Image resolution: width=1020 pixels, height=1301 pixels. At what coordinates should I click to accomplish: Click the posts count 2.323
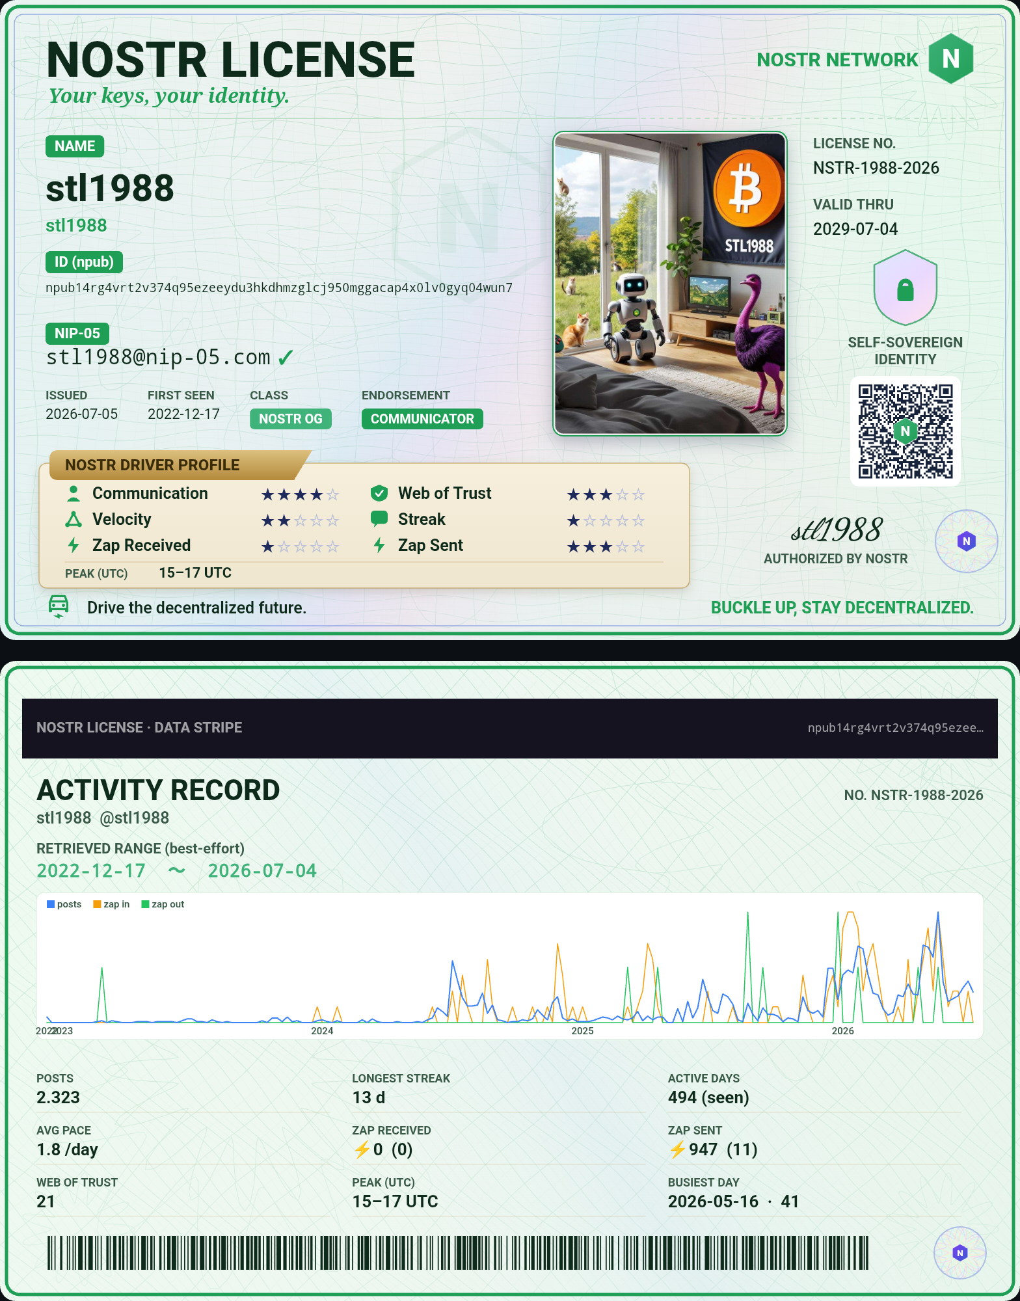(58, 1097)
